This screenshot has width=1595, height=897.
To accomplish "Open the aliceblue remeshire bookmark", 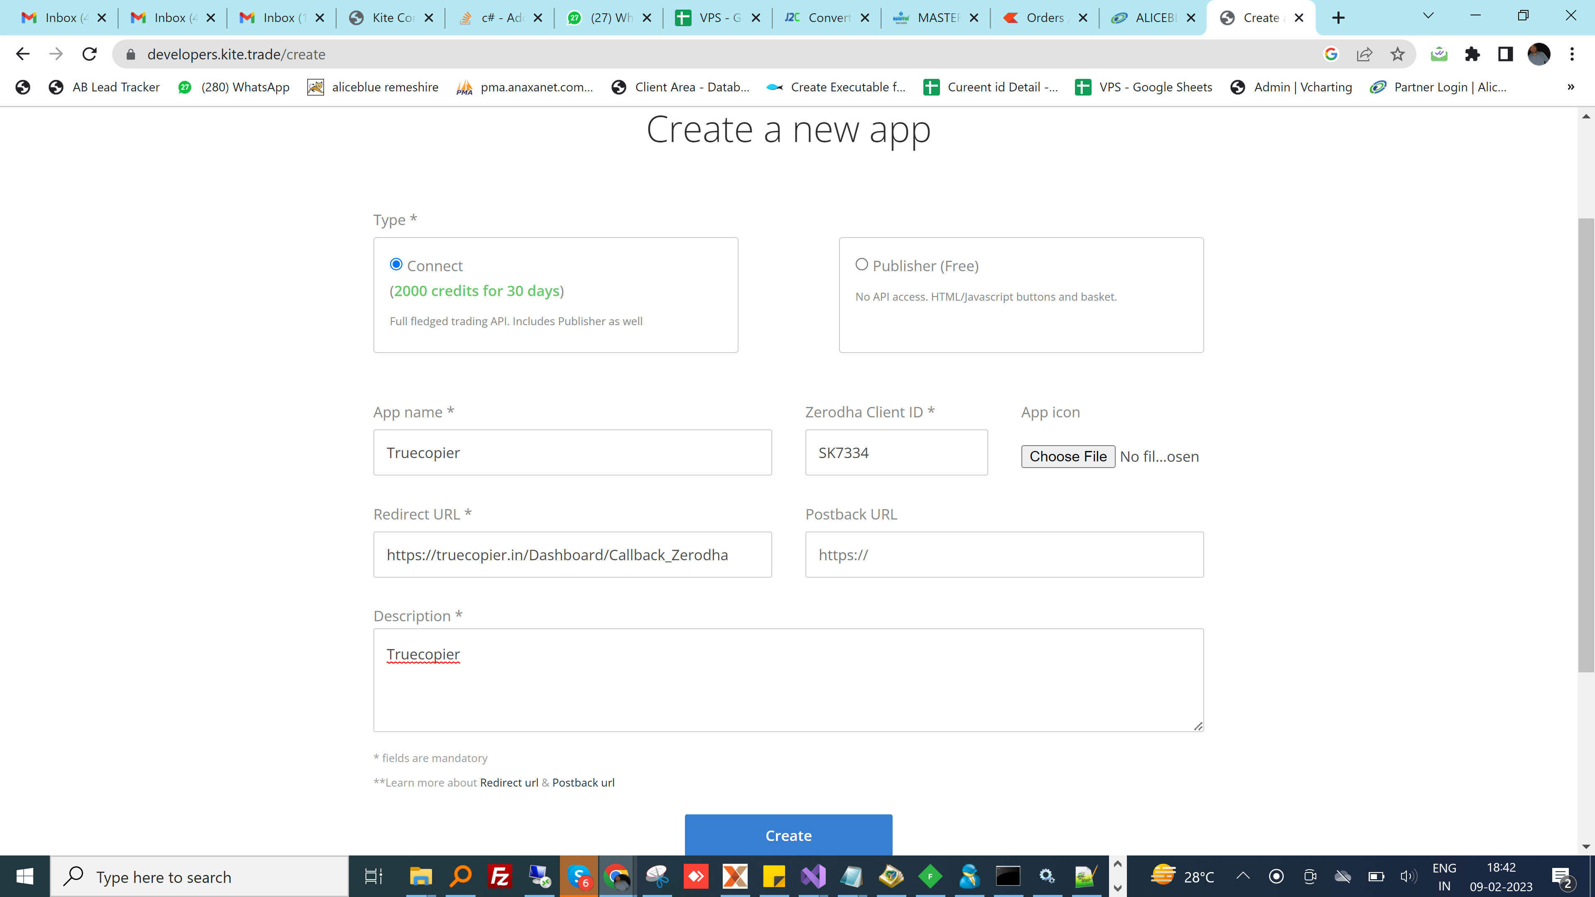I will [x=373, y=87].
